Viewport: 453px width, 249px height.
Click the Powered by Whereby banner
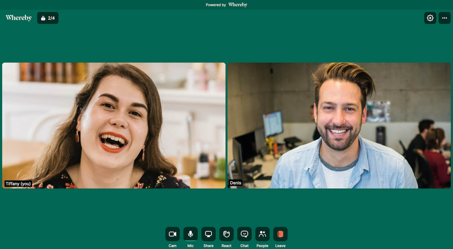click(226, 5)
